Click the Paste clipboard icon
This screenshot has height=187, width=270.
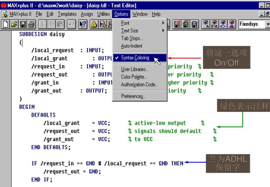pos(60,24)
